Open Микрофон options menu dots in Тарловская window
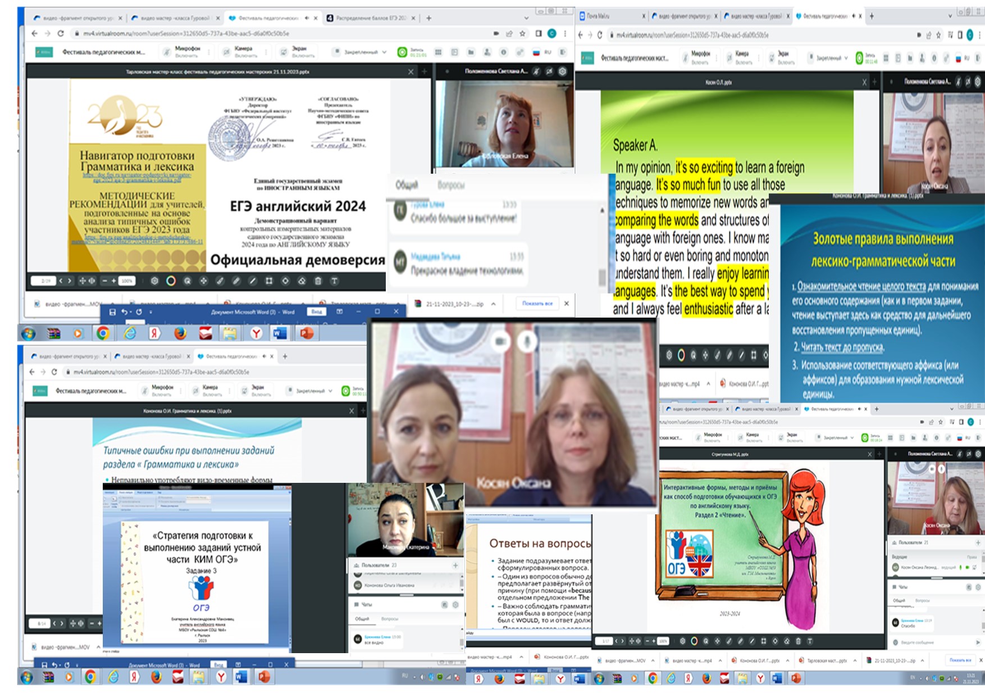The image size is (985, 697). [208, 52]
